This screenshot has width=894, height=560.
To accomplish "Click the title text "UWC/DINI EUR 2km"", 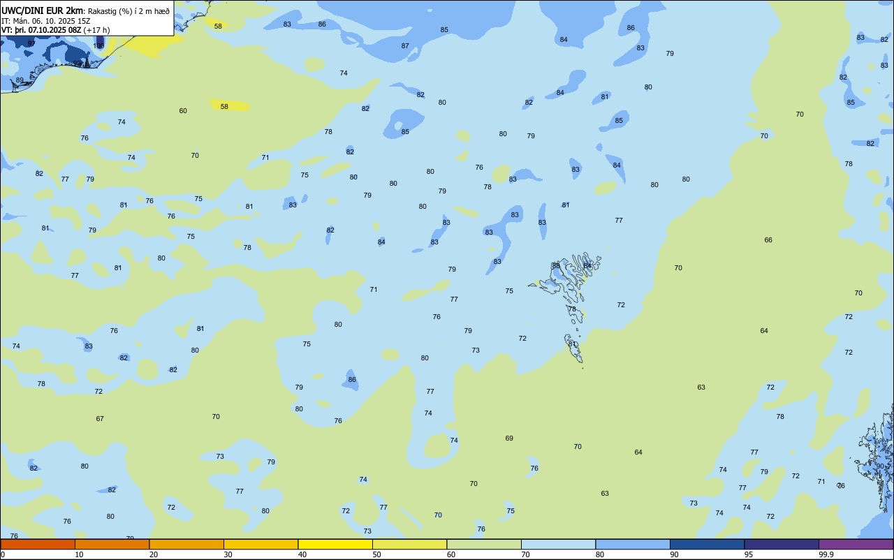I will (x=43, y=10).
